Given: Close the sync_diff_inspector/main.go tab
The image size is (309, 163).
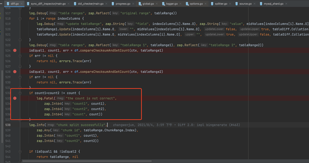Looking at the screenshot, I should (69, 4).
